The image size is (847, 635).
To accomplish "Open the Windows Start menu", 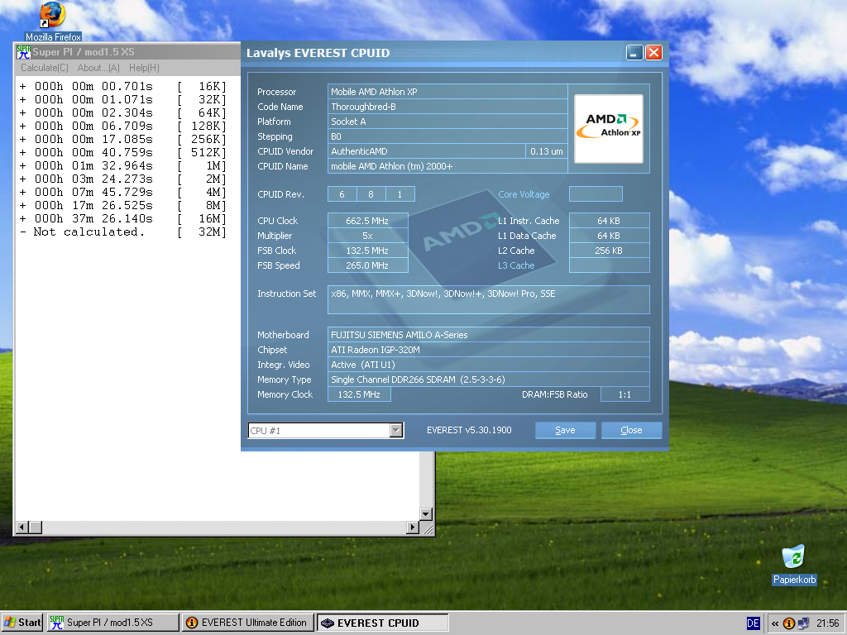I will [22, 623].
